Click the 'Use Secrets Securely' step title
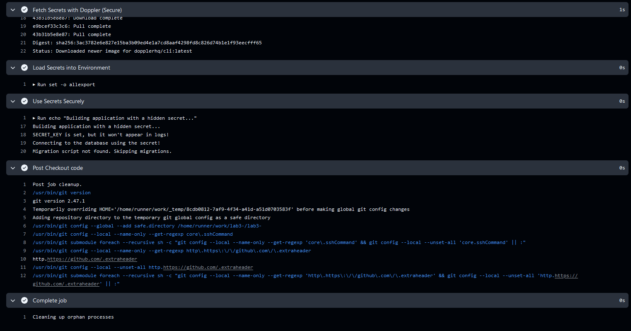The image size is (631, 331). [x=58, y=101]
